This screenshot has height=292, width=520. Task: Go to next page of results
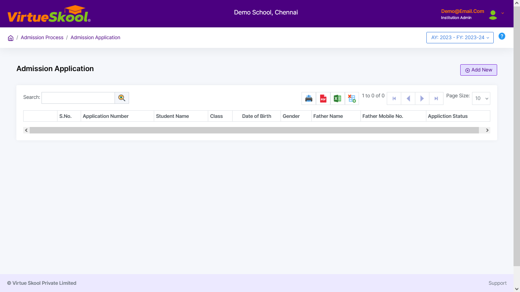[422, 98]
